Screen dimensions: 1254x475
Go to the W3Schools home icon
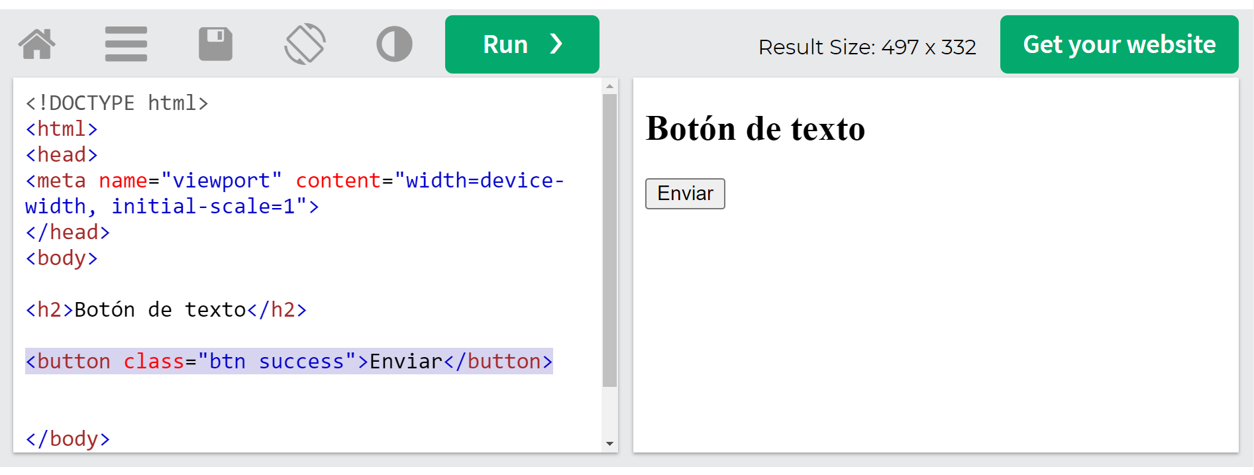coord(37,44)
